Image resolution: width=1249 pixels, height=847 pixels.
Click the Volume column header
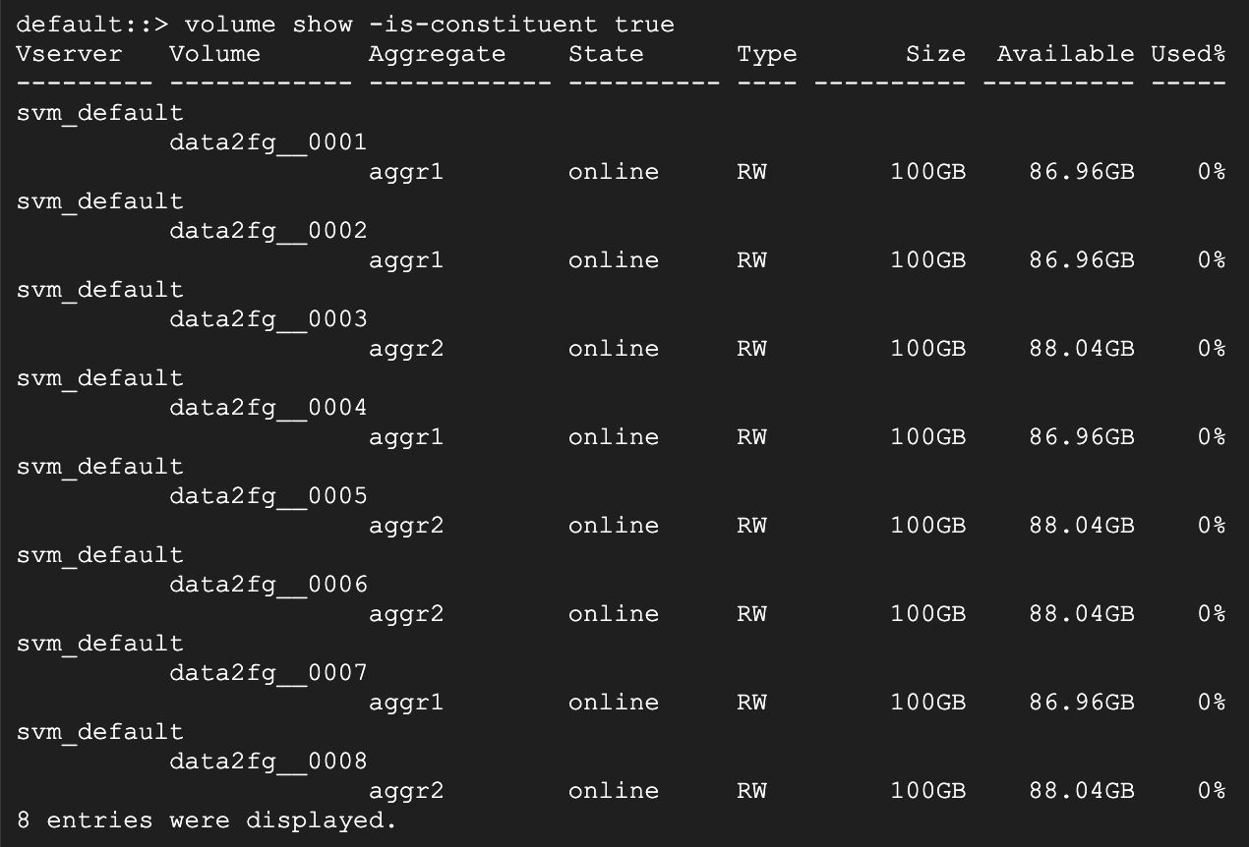point(214,53)
